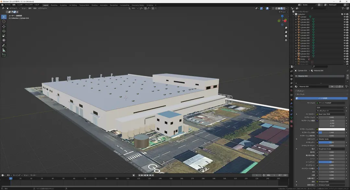Toggle the camera view icon
This screenshot has width=350, height=190.
(x=286, y=36)
